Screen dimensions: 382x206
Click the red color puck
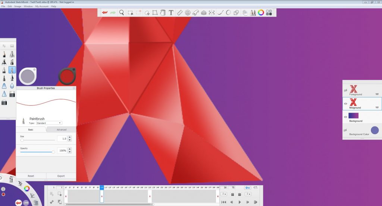[67, 76]
